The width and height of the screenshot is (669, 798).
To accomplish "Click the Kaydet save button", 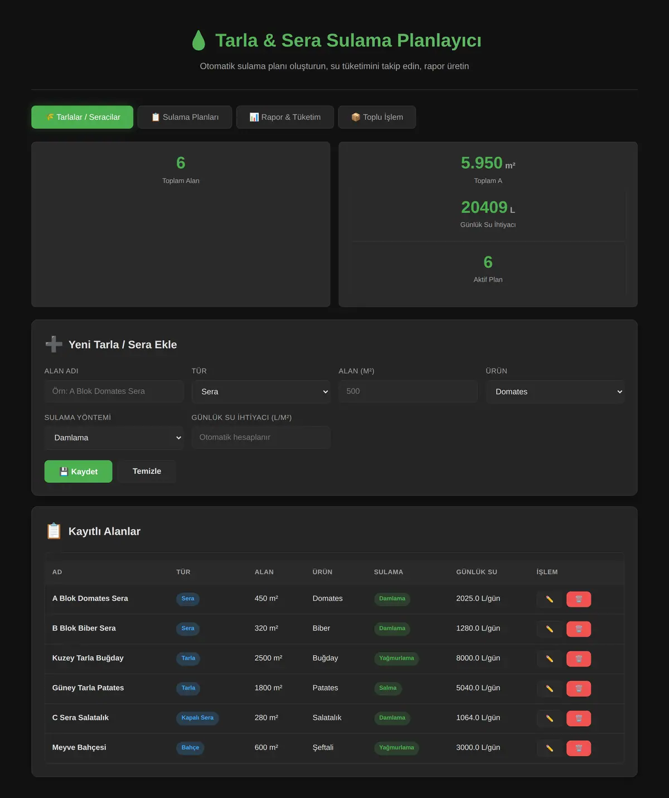I will point(79,471).
